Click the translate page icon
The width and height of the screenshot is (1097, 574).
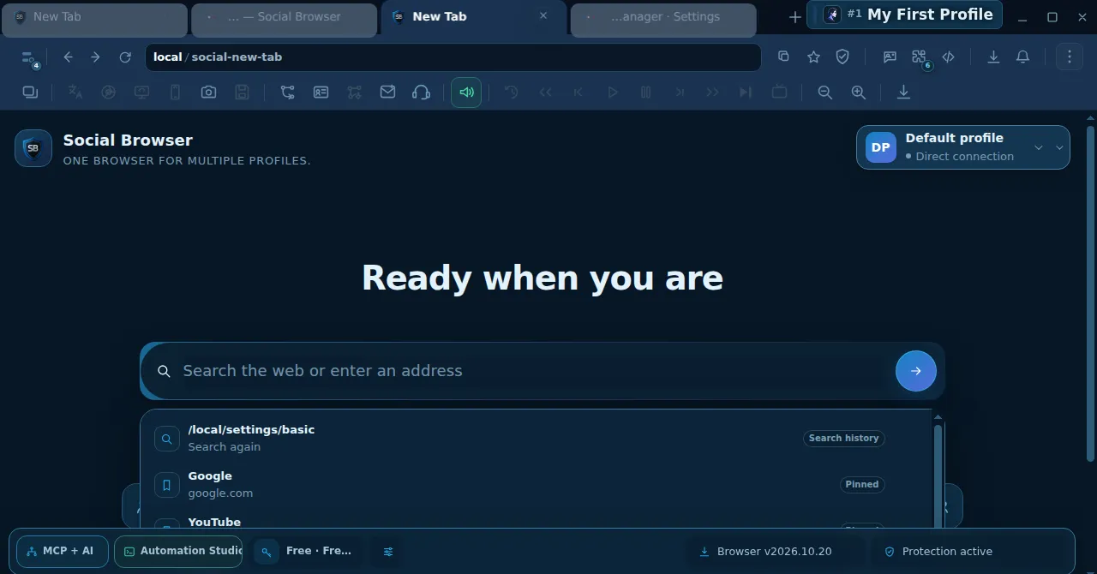point(75,93)
